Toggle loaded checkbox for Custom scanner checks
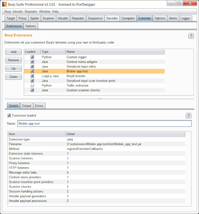Image resolution: width=199 pixels, height=214 pixels. tap(32, 90)
